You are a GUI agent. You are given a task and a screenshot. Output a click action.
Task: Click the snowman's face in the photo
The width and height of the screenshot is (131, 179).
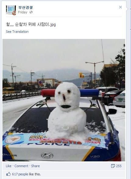67,96
